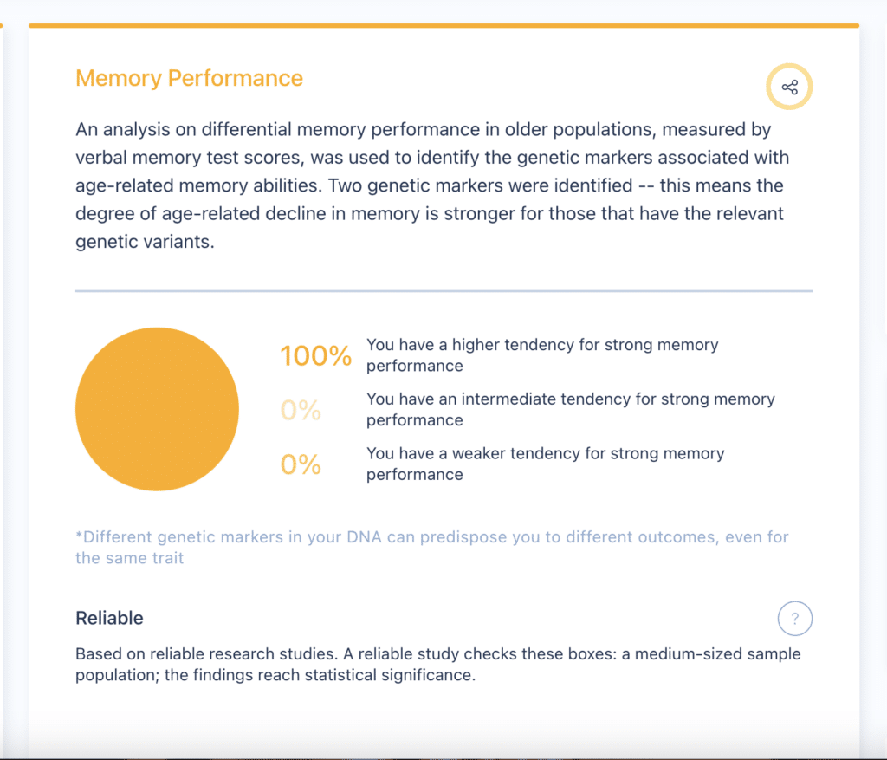Click the reliable research studies explanation text
This screenshot has width=887, height=760.
click(437, 665)
